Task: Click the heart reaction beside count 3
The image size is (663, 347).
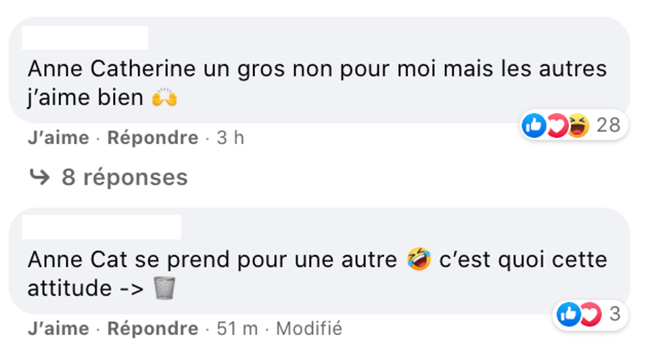Action: [x=589, y=315]
